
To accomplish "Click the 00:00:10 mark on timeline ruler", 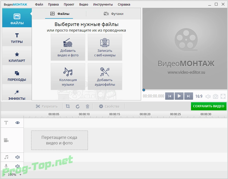I will [84, 114].
